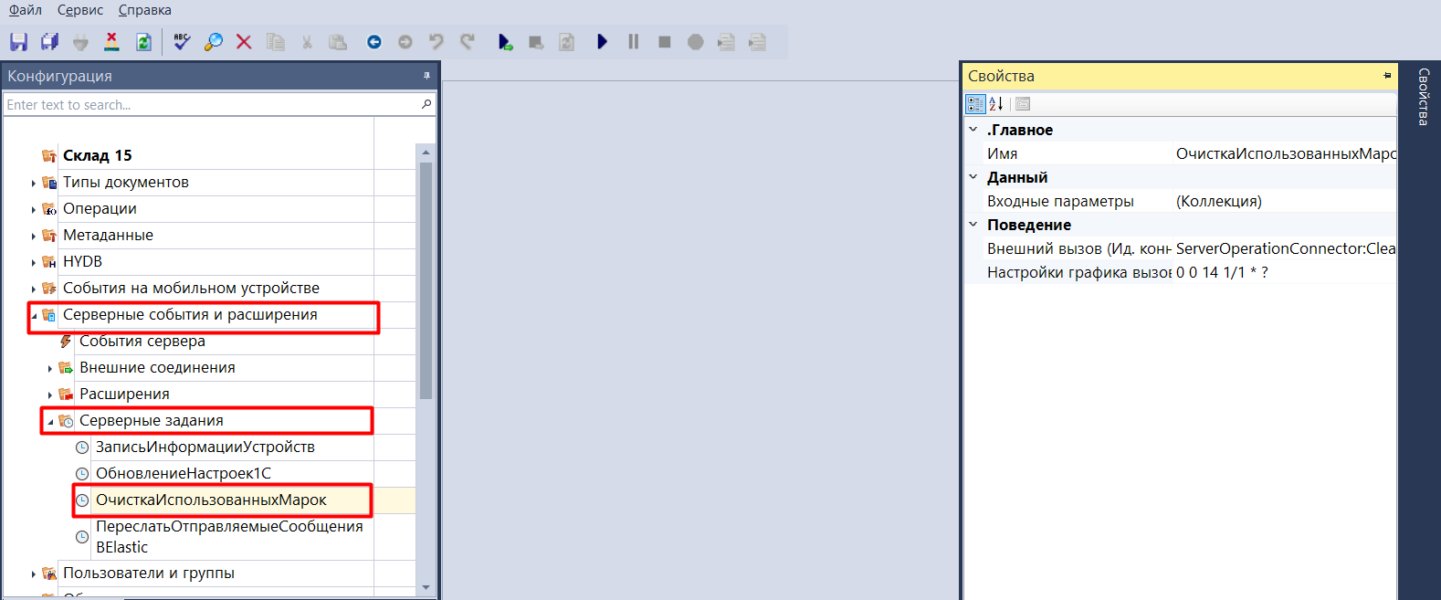1441x600 pixels.
Task: Click the blue back arrow icon
Action: pyautogui.click(x=373, y=42)
